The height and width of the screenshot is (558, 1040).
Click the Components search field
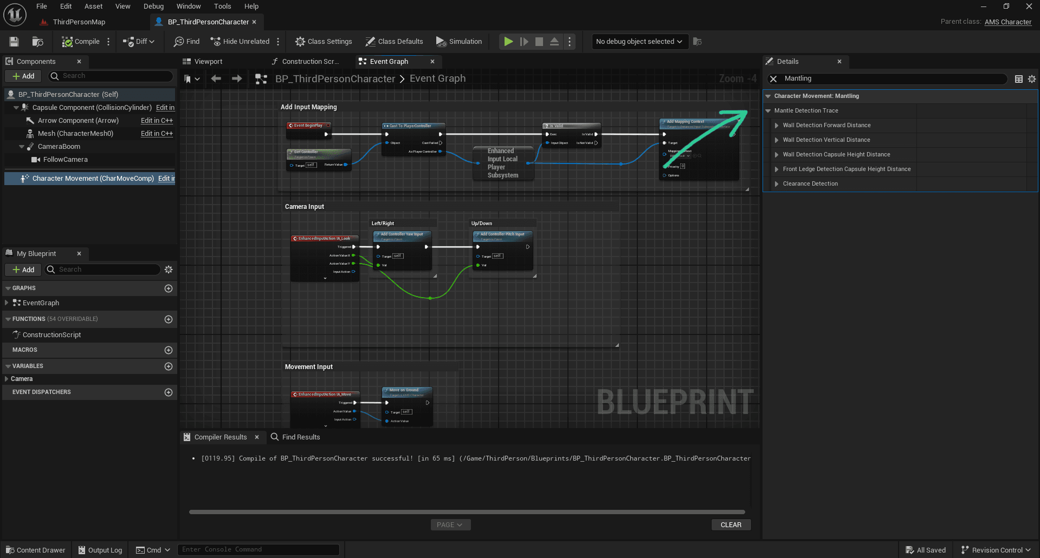111,76
